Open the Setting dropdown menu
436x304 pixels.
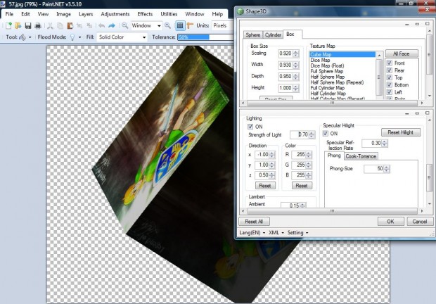point(297,232)
